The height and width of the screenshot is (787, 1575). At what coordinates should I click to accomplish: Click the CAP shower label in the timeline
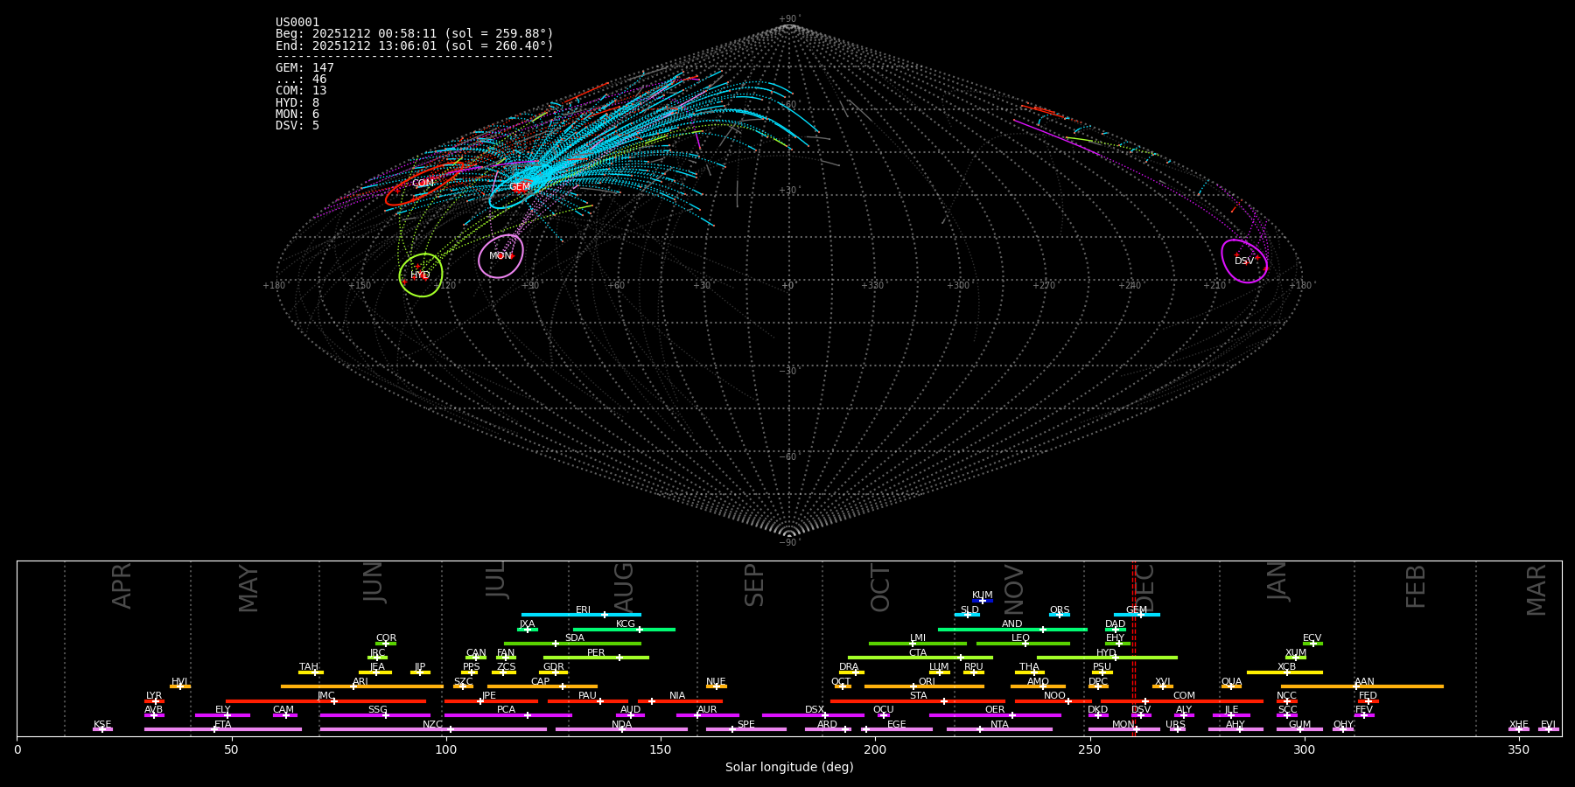541,681
